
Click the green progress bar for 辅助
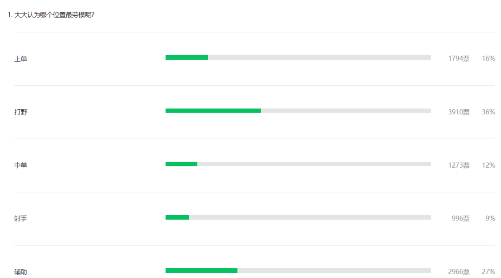(x=201, y=271)
